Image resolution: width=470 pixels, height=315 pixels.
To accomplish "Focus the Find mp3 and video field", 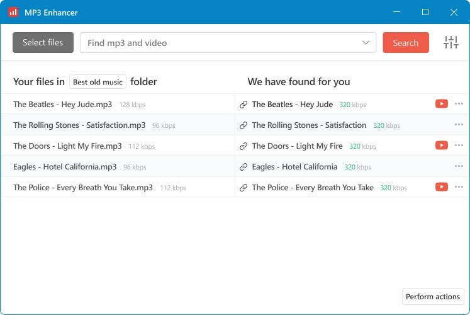I will coord(220,43).
